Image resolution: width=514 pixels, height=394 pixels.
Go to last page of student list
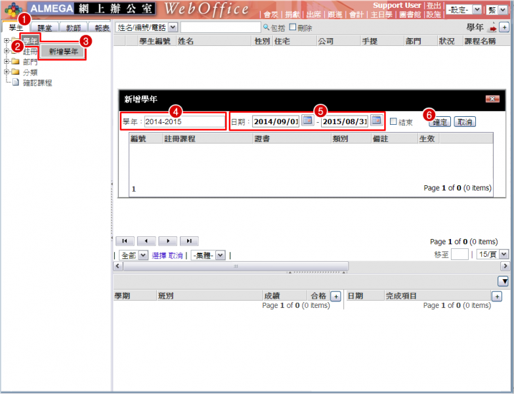[x=189, y=241]
